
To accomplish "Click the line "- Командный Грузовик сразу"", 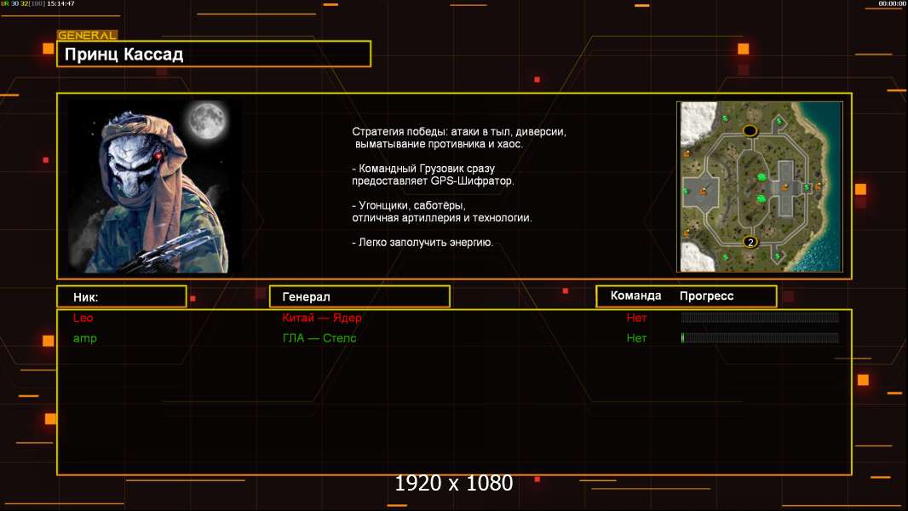I will pos(423,169).
